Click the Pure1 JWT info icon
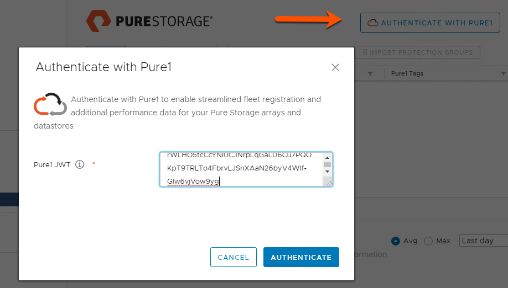The width and height of the screenshot is (508, 288). (80, 164)
